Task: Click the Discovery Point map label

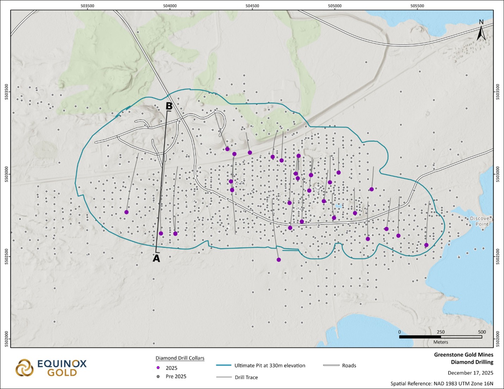Action: [x=481, y=221]
